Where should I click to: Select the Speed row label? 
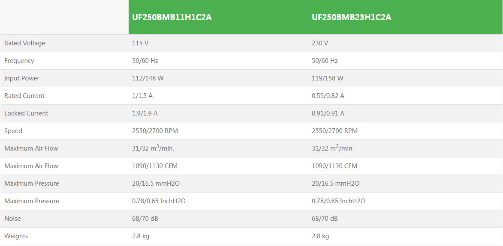[x=13, y=131]
